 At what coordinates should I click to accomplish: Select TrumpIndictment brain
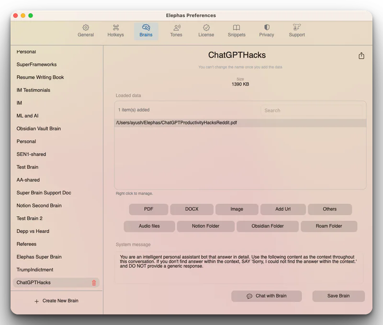(x=34, y=269)
